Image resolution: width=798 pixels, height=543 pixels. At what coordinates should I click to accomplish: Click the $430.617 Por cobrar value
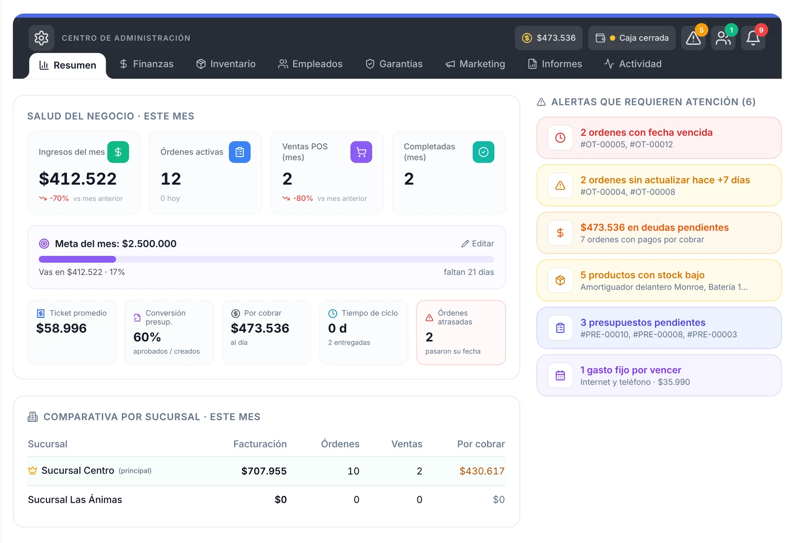[x=482, y=471]
